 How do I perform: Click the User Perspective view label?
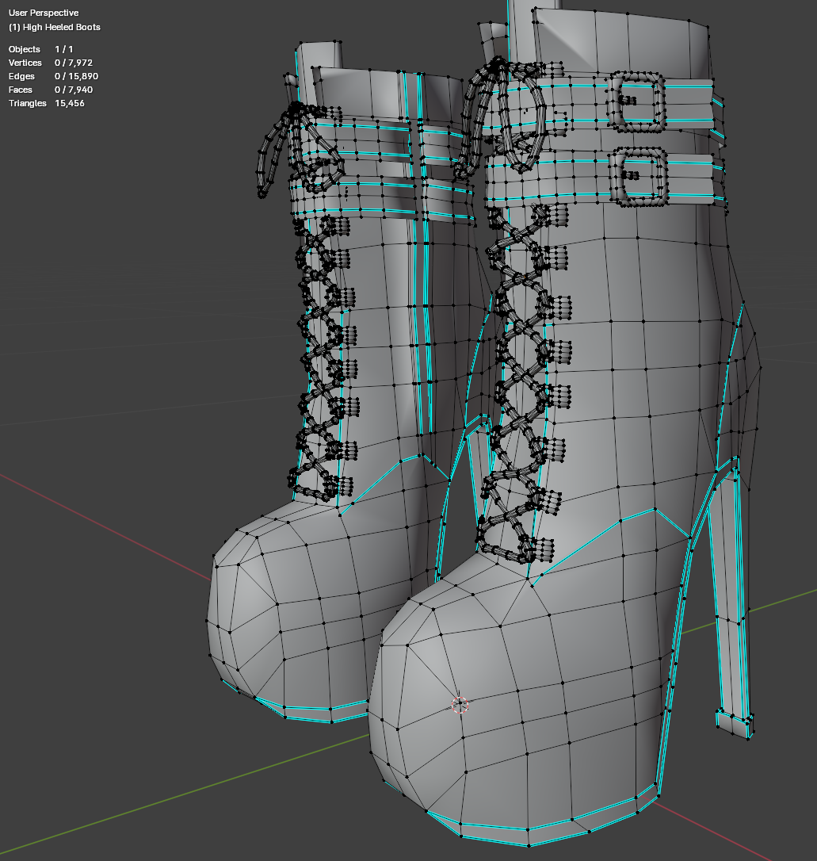pyautogui.click(x=44, y=13)
